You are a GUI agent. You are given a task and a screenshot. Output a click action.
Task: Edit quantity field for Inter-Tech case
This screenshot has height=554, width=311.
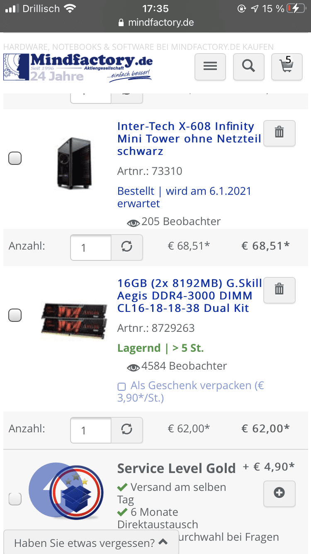(90, 248)
